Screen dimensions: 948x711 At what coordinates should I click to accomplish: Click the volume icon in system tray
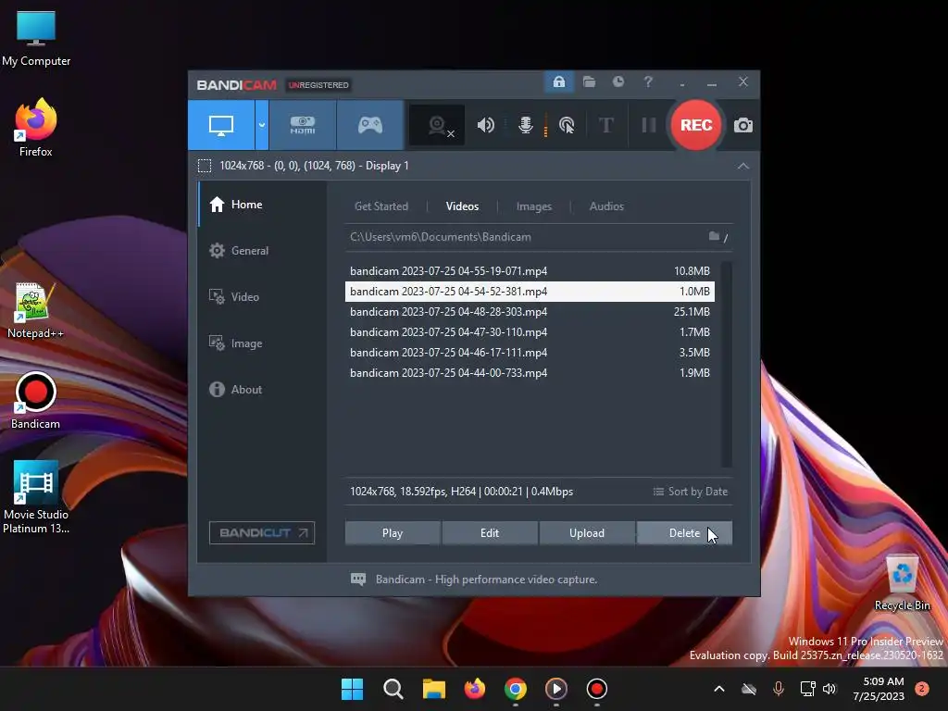[829, 689]
